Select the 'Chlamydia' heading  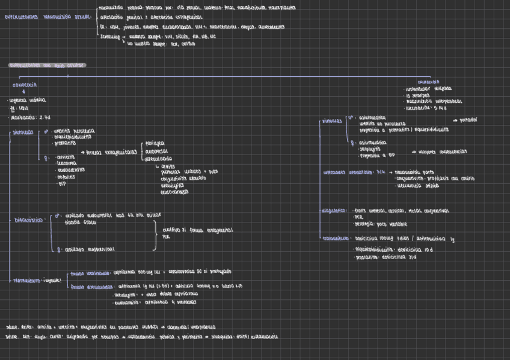pyautogui.click(x=428, y=82)
